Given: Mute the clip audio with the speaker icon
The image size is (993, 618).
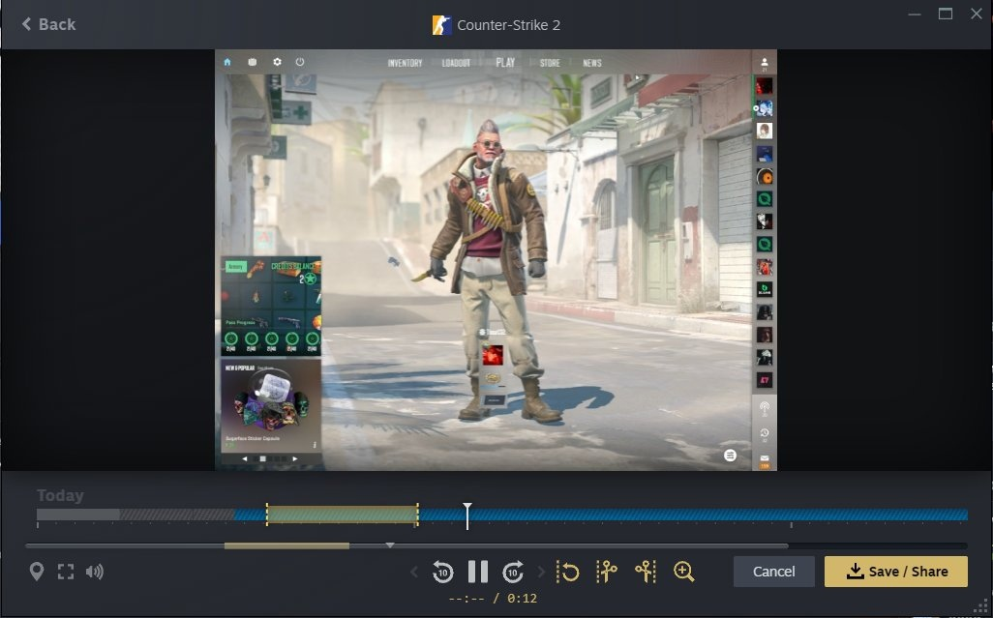Looking at the screenshot, I should point(95,572).
